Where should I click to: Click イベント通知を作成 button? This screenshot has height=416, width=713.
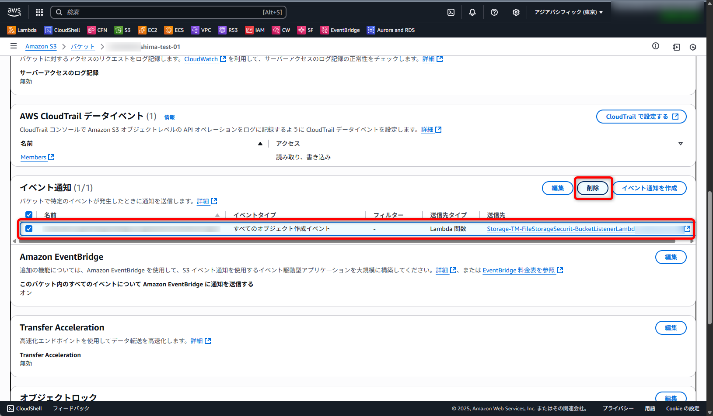point(650,188)
